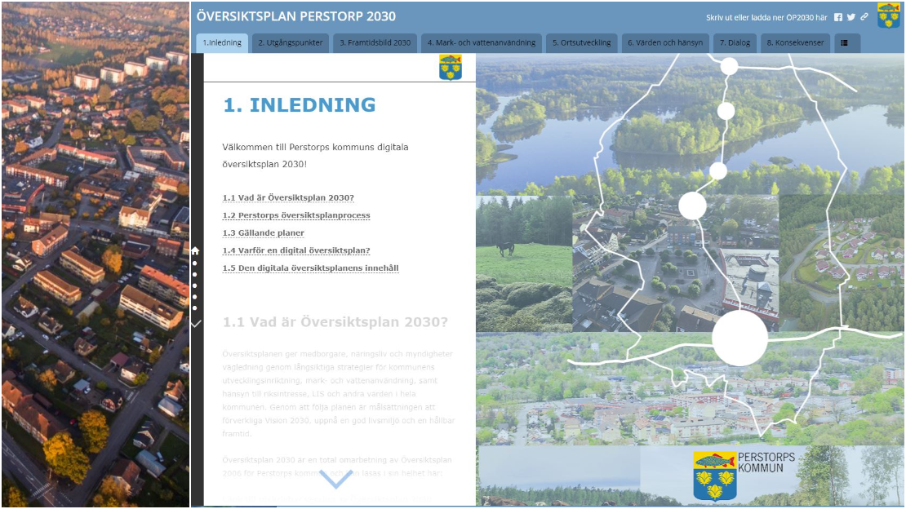906x509 pixels.
Task: Open tab 1.Inledning
Action: (x=223, y=42)
